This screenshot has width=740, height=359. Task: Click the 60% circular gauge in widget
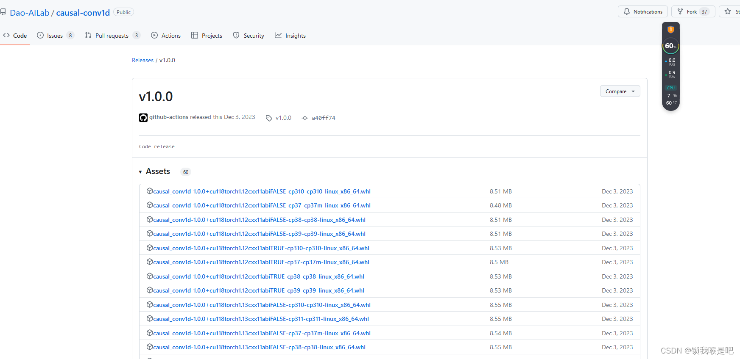point(671,46)
